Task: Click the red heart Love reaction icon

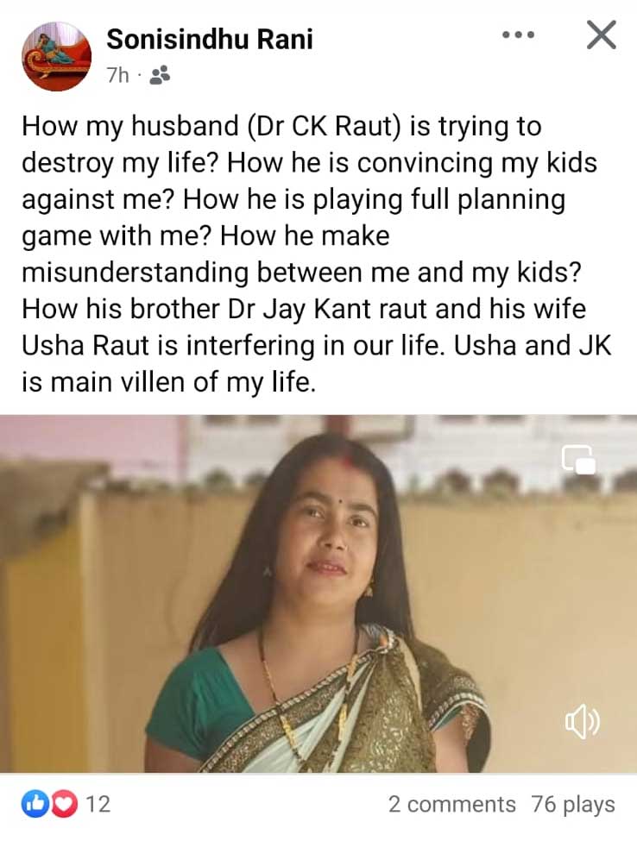Action: 63,803
